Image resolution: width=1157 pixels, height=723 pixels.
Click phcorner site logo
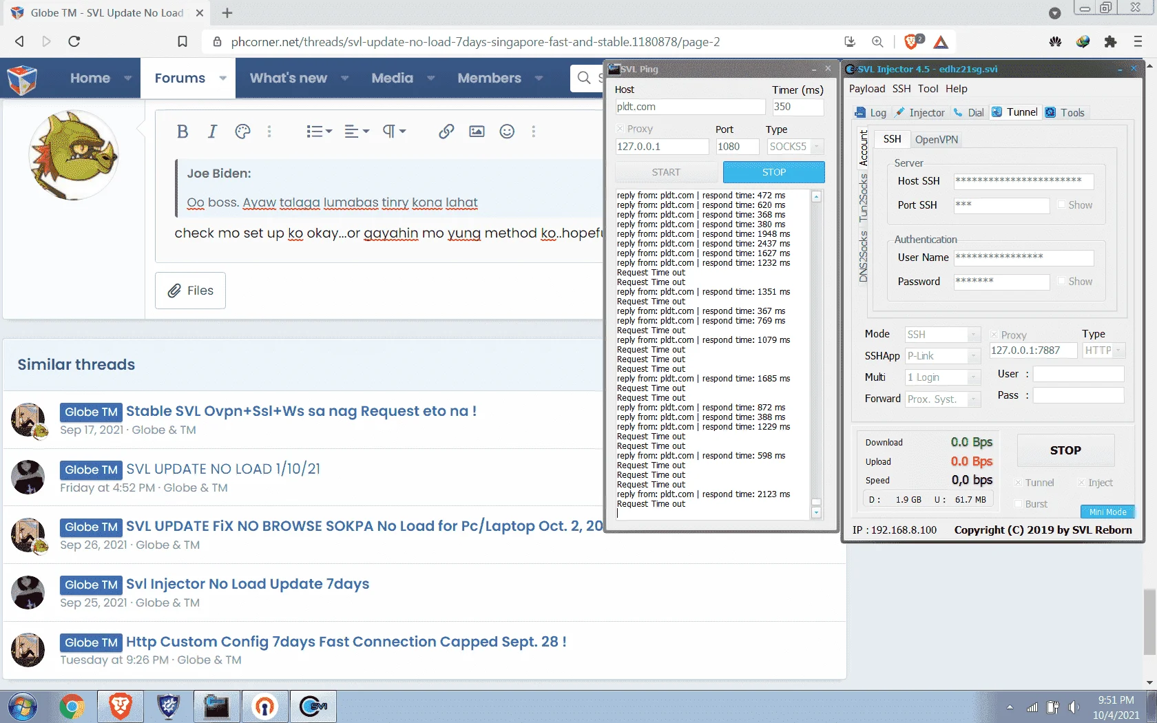(x=22, y=79)
